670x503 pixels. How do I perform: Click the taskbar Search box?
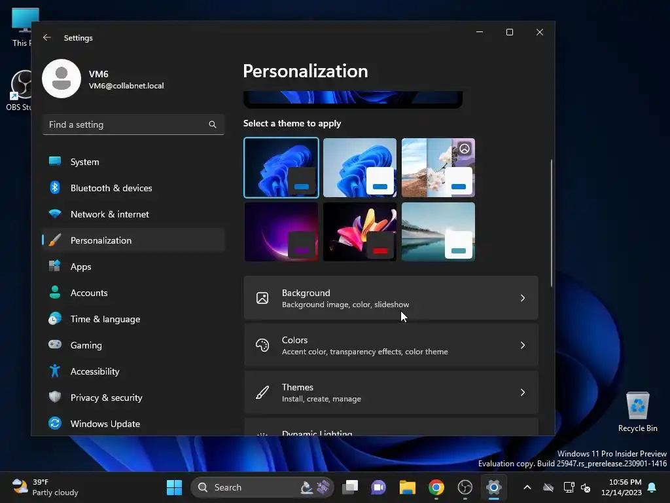[262, 487]
